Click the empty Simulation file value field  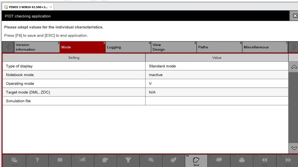click(217, 101)
